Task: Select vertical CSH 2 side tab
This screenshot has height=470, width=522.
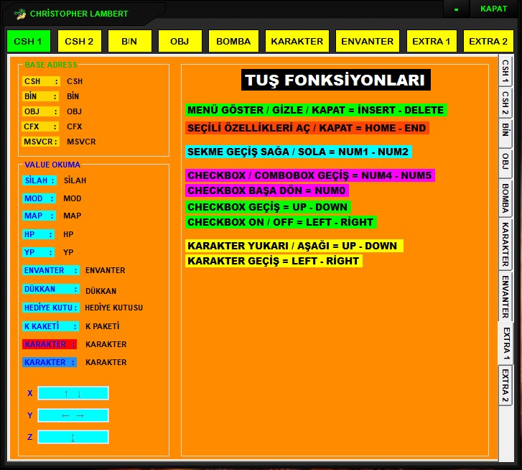Action: [x=505, y=103]
